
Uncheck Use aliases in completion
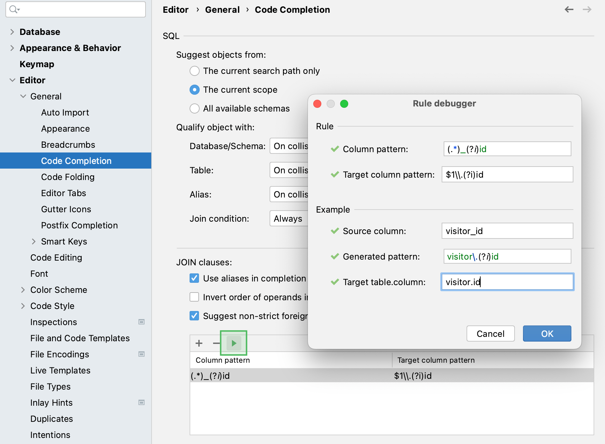(x=194, y=278)
